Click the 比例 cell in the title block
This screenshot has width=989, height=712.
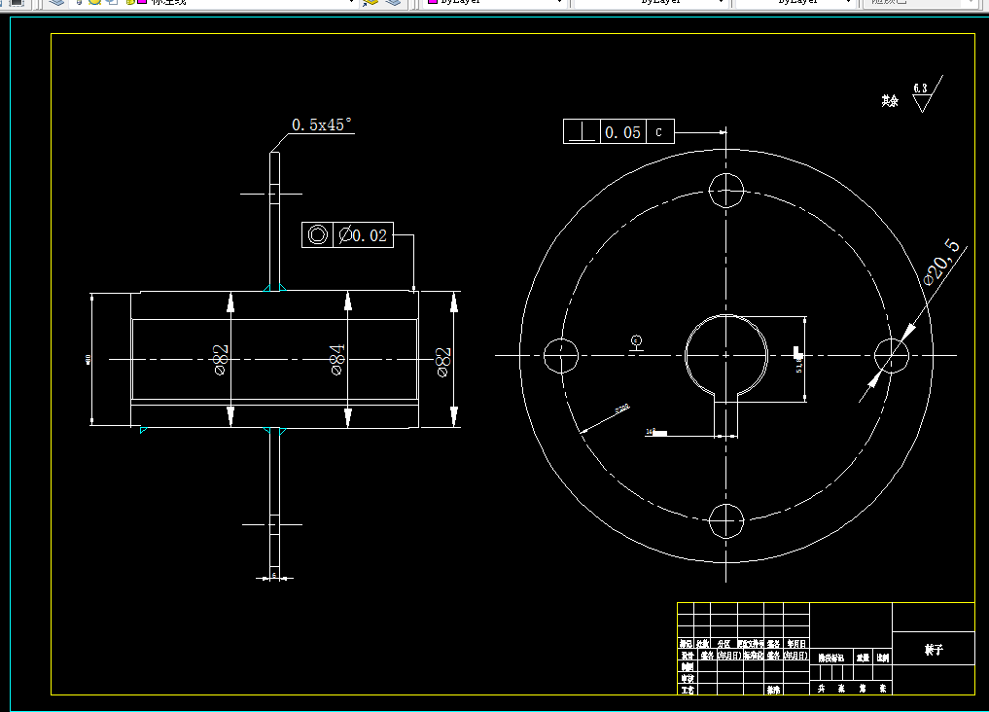[882, 658]
